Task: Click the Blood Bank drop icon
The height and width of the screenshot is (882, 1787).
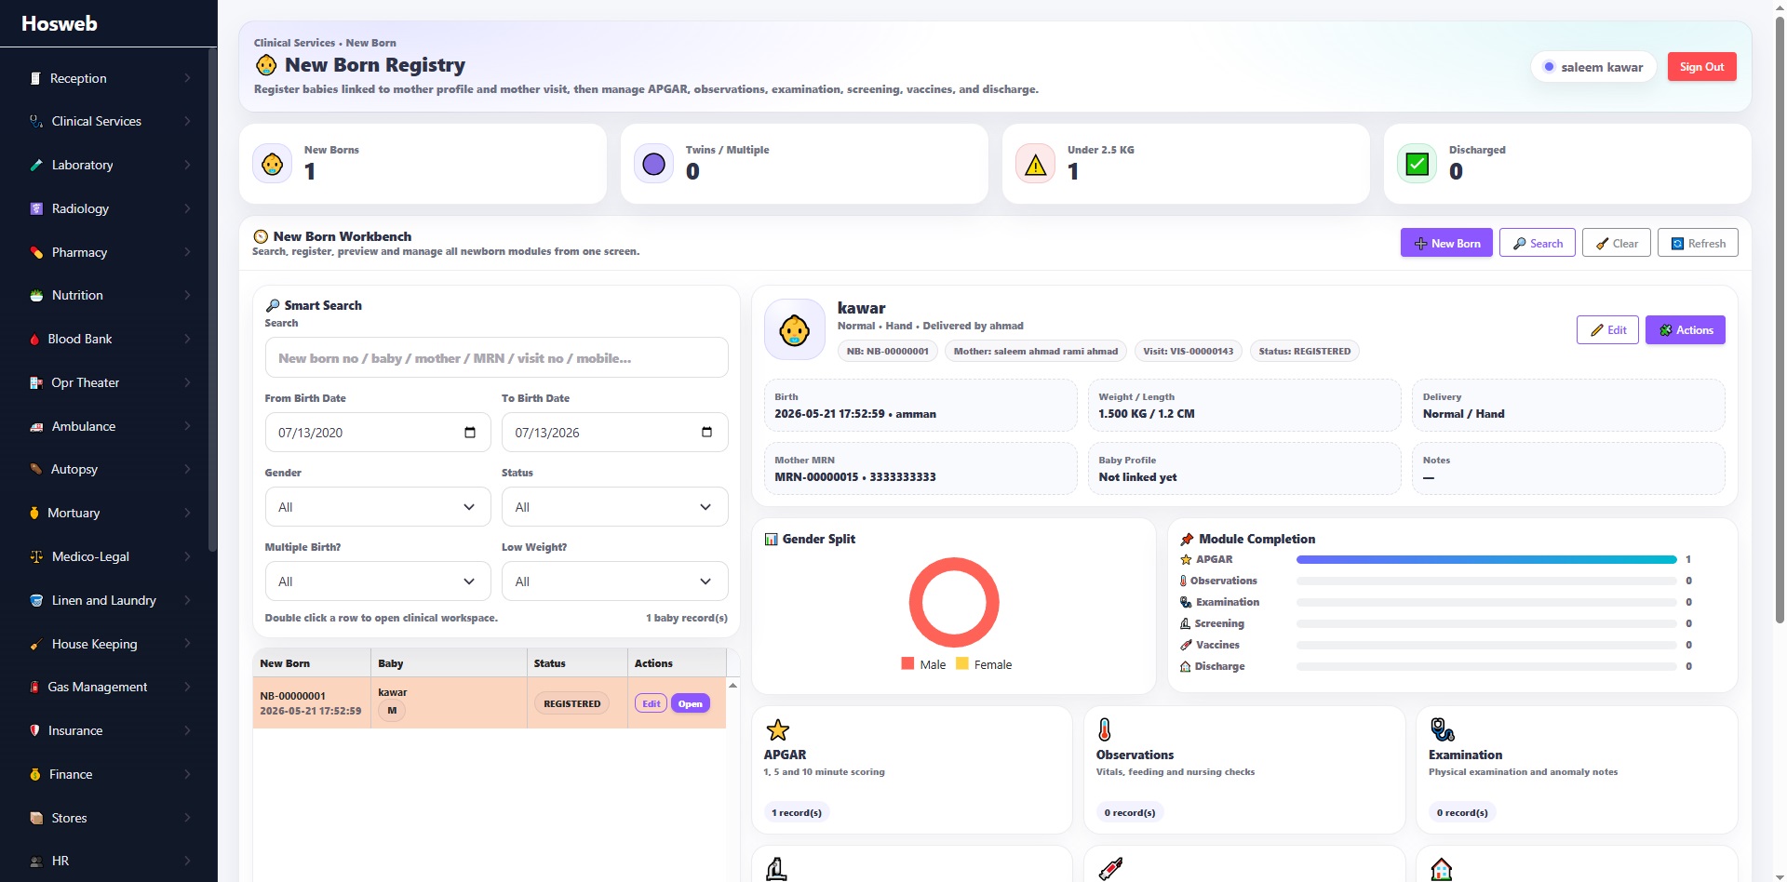Action: click(x=34, y=340)
